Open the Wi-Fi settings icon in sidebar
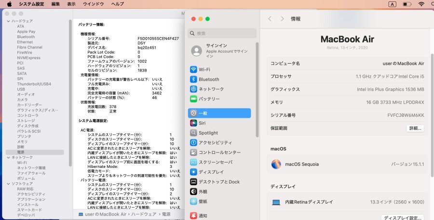The image size is (434, 220). [x=193, y=69]
